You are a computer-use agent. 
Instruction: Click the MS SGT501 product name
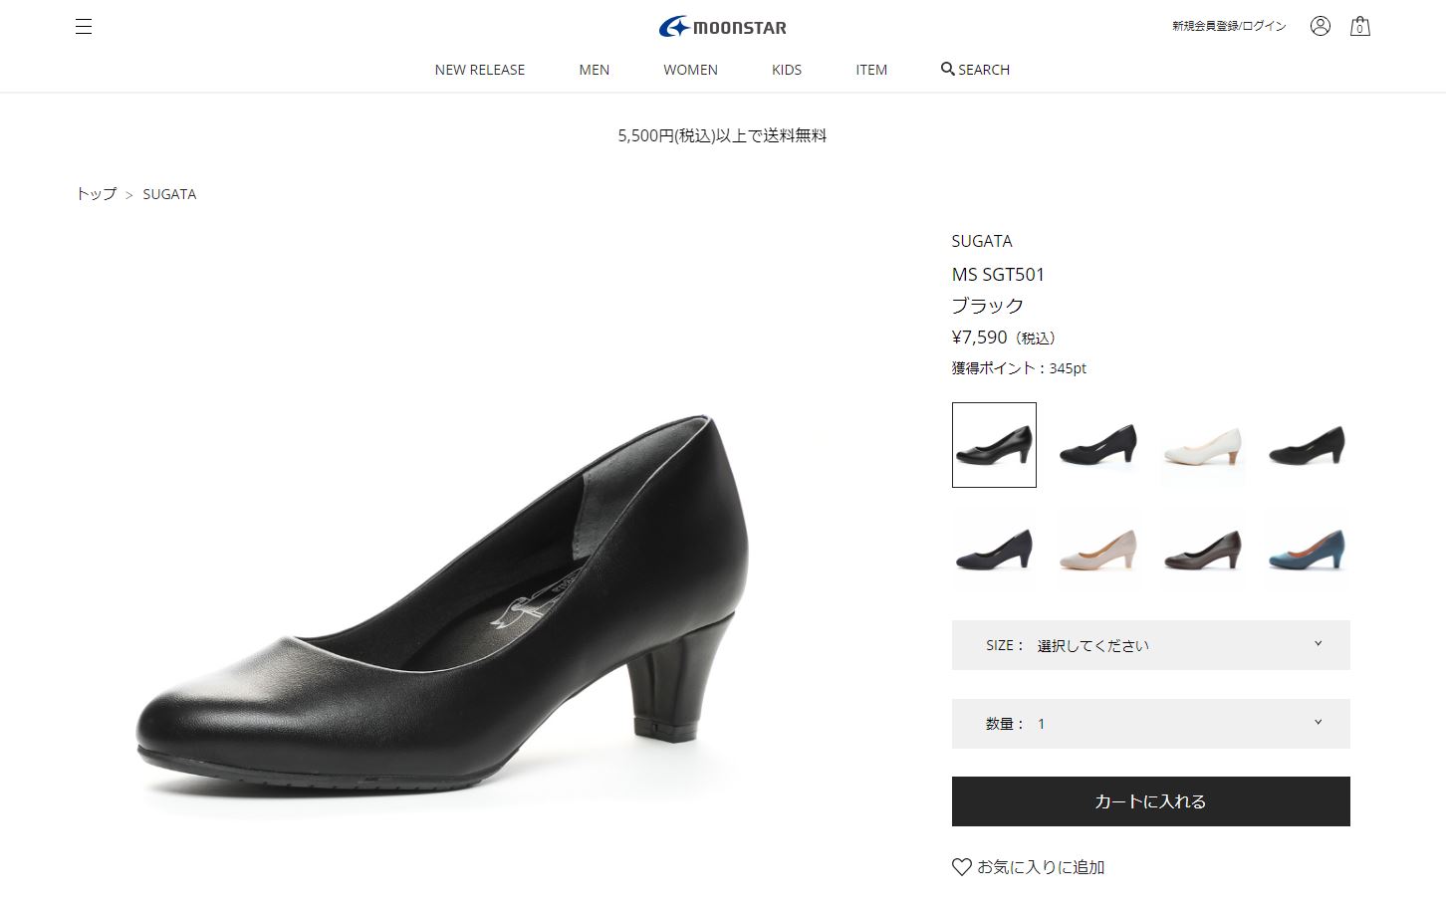point(999,274)
